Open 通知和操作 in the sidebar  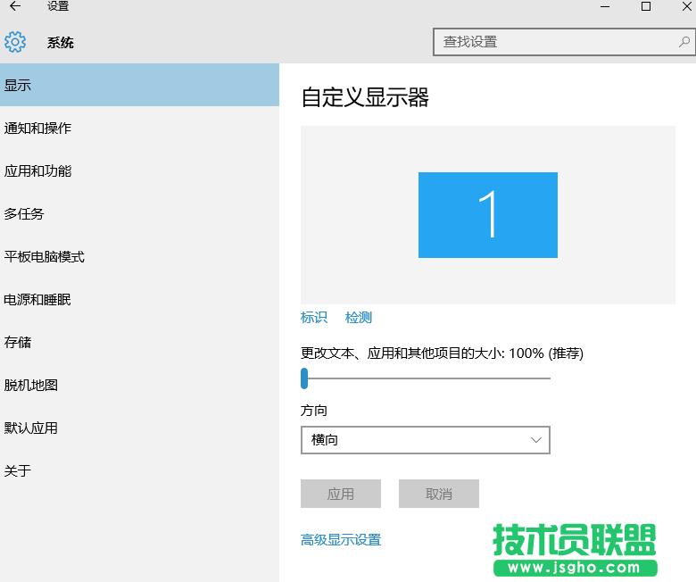(x=37, y=129)
